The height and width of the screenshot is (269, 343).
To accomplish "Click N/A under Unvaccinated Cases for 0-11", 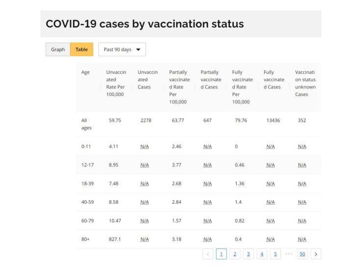I will [145, 147].
